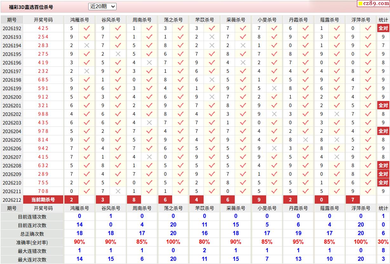Viewport: 390px width, 264px height.
Task: Click the gray cross for 谷风 in 2026211
Action: pos(118,191)
